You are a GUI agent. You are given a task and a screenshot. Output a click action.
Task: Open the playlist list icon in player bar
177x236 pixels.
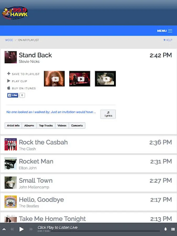tap(173, 229)
